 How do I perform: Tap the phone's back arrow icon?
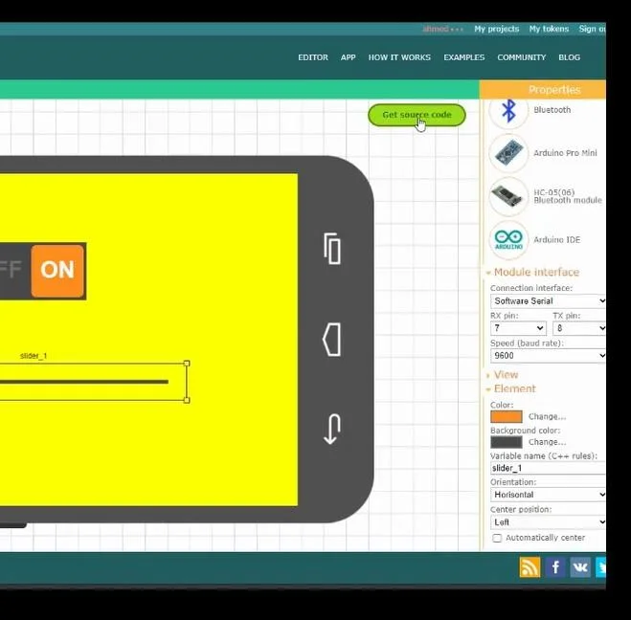pyautogui.click(x=331, y=429)
